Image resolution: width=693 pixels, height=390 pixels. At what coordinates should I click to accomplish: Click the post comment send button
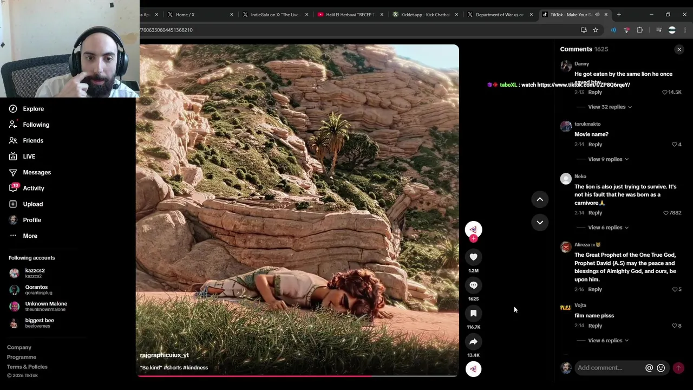(x=678, y=368)
